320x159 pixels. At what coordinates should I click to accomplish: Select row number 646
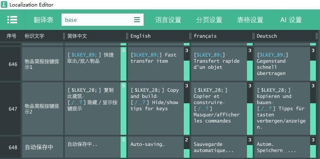coord(10,64)
